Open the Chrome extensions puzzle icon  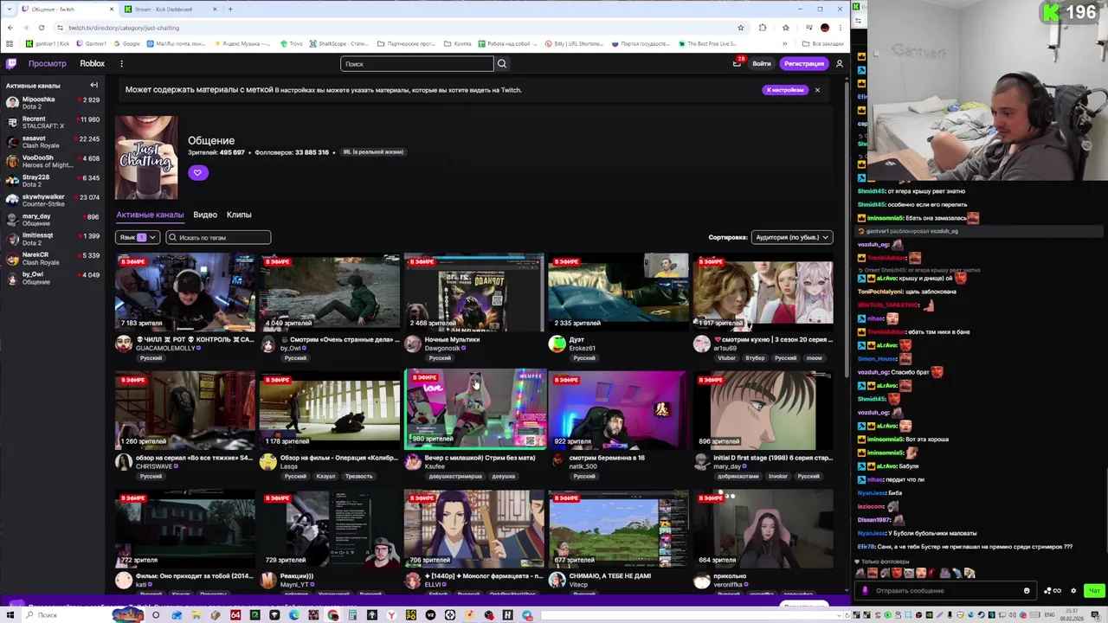click(x=762, y=28)
